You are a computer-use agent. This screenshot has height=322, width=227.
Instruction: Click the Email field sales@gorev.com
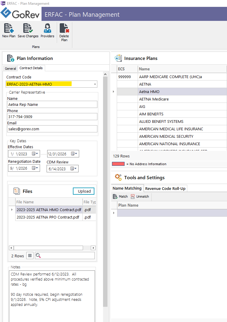tap(52, 129)
